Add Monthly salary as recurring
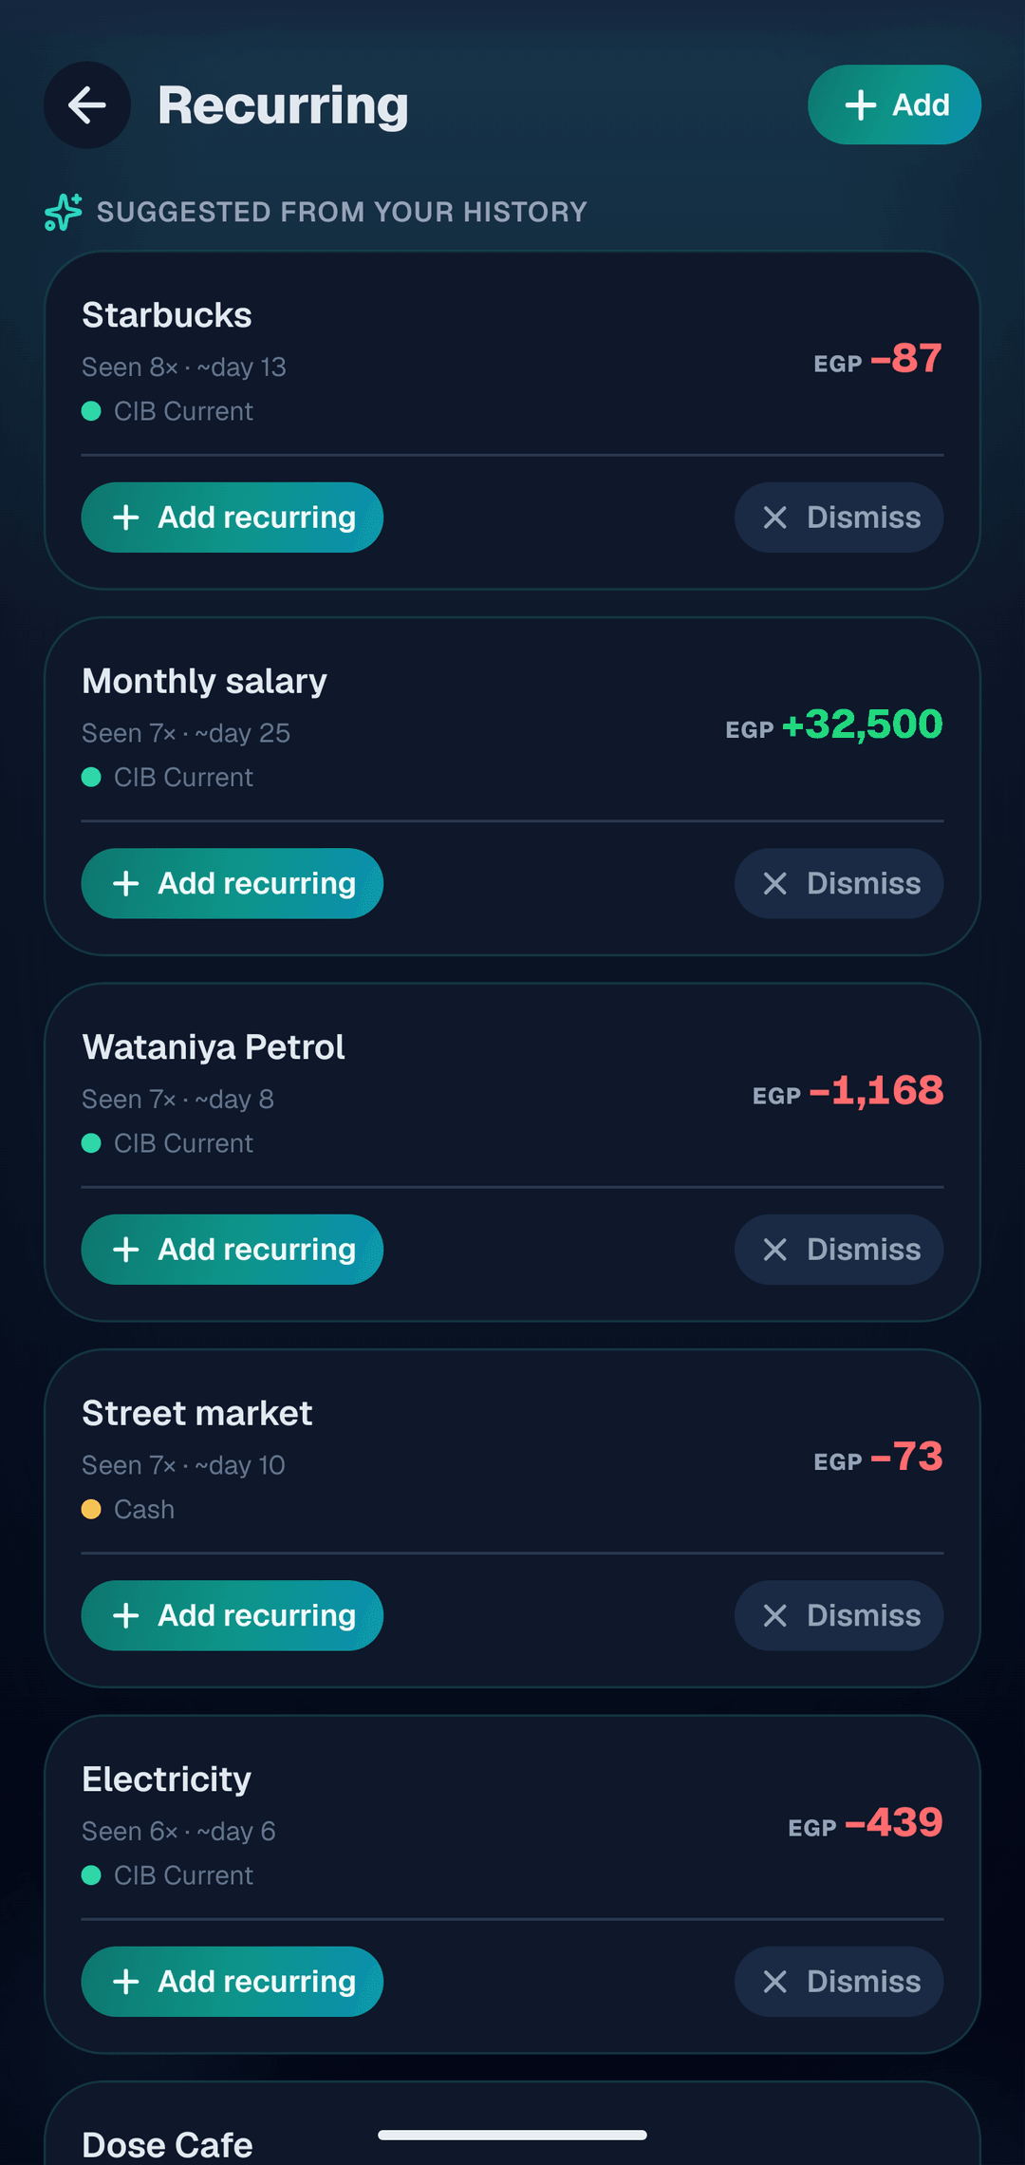Viewport: 1025px width, 2165px height. coord(232,883)
